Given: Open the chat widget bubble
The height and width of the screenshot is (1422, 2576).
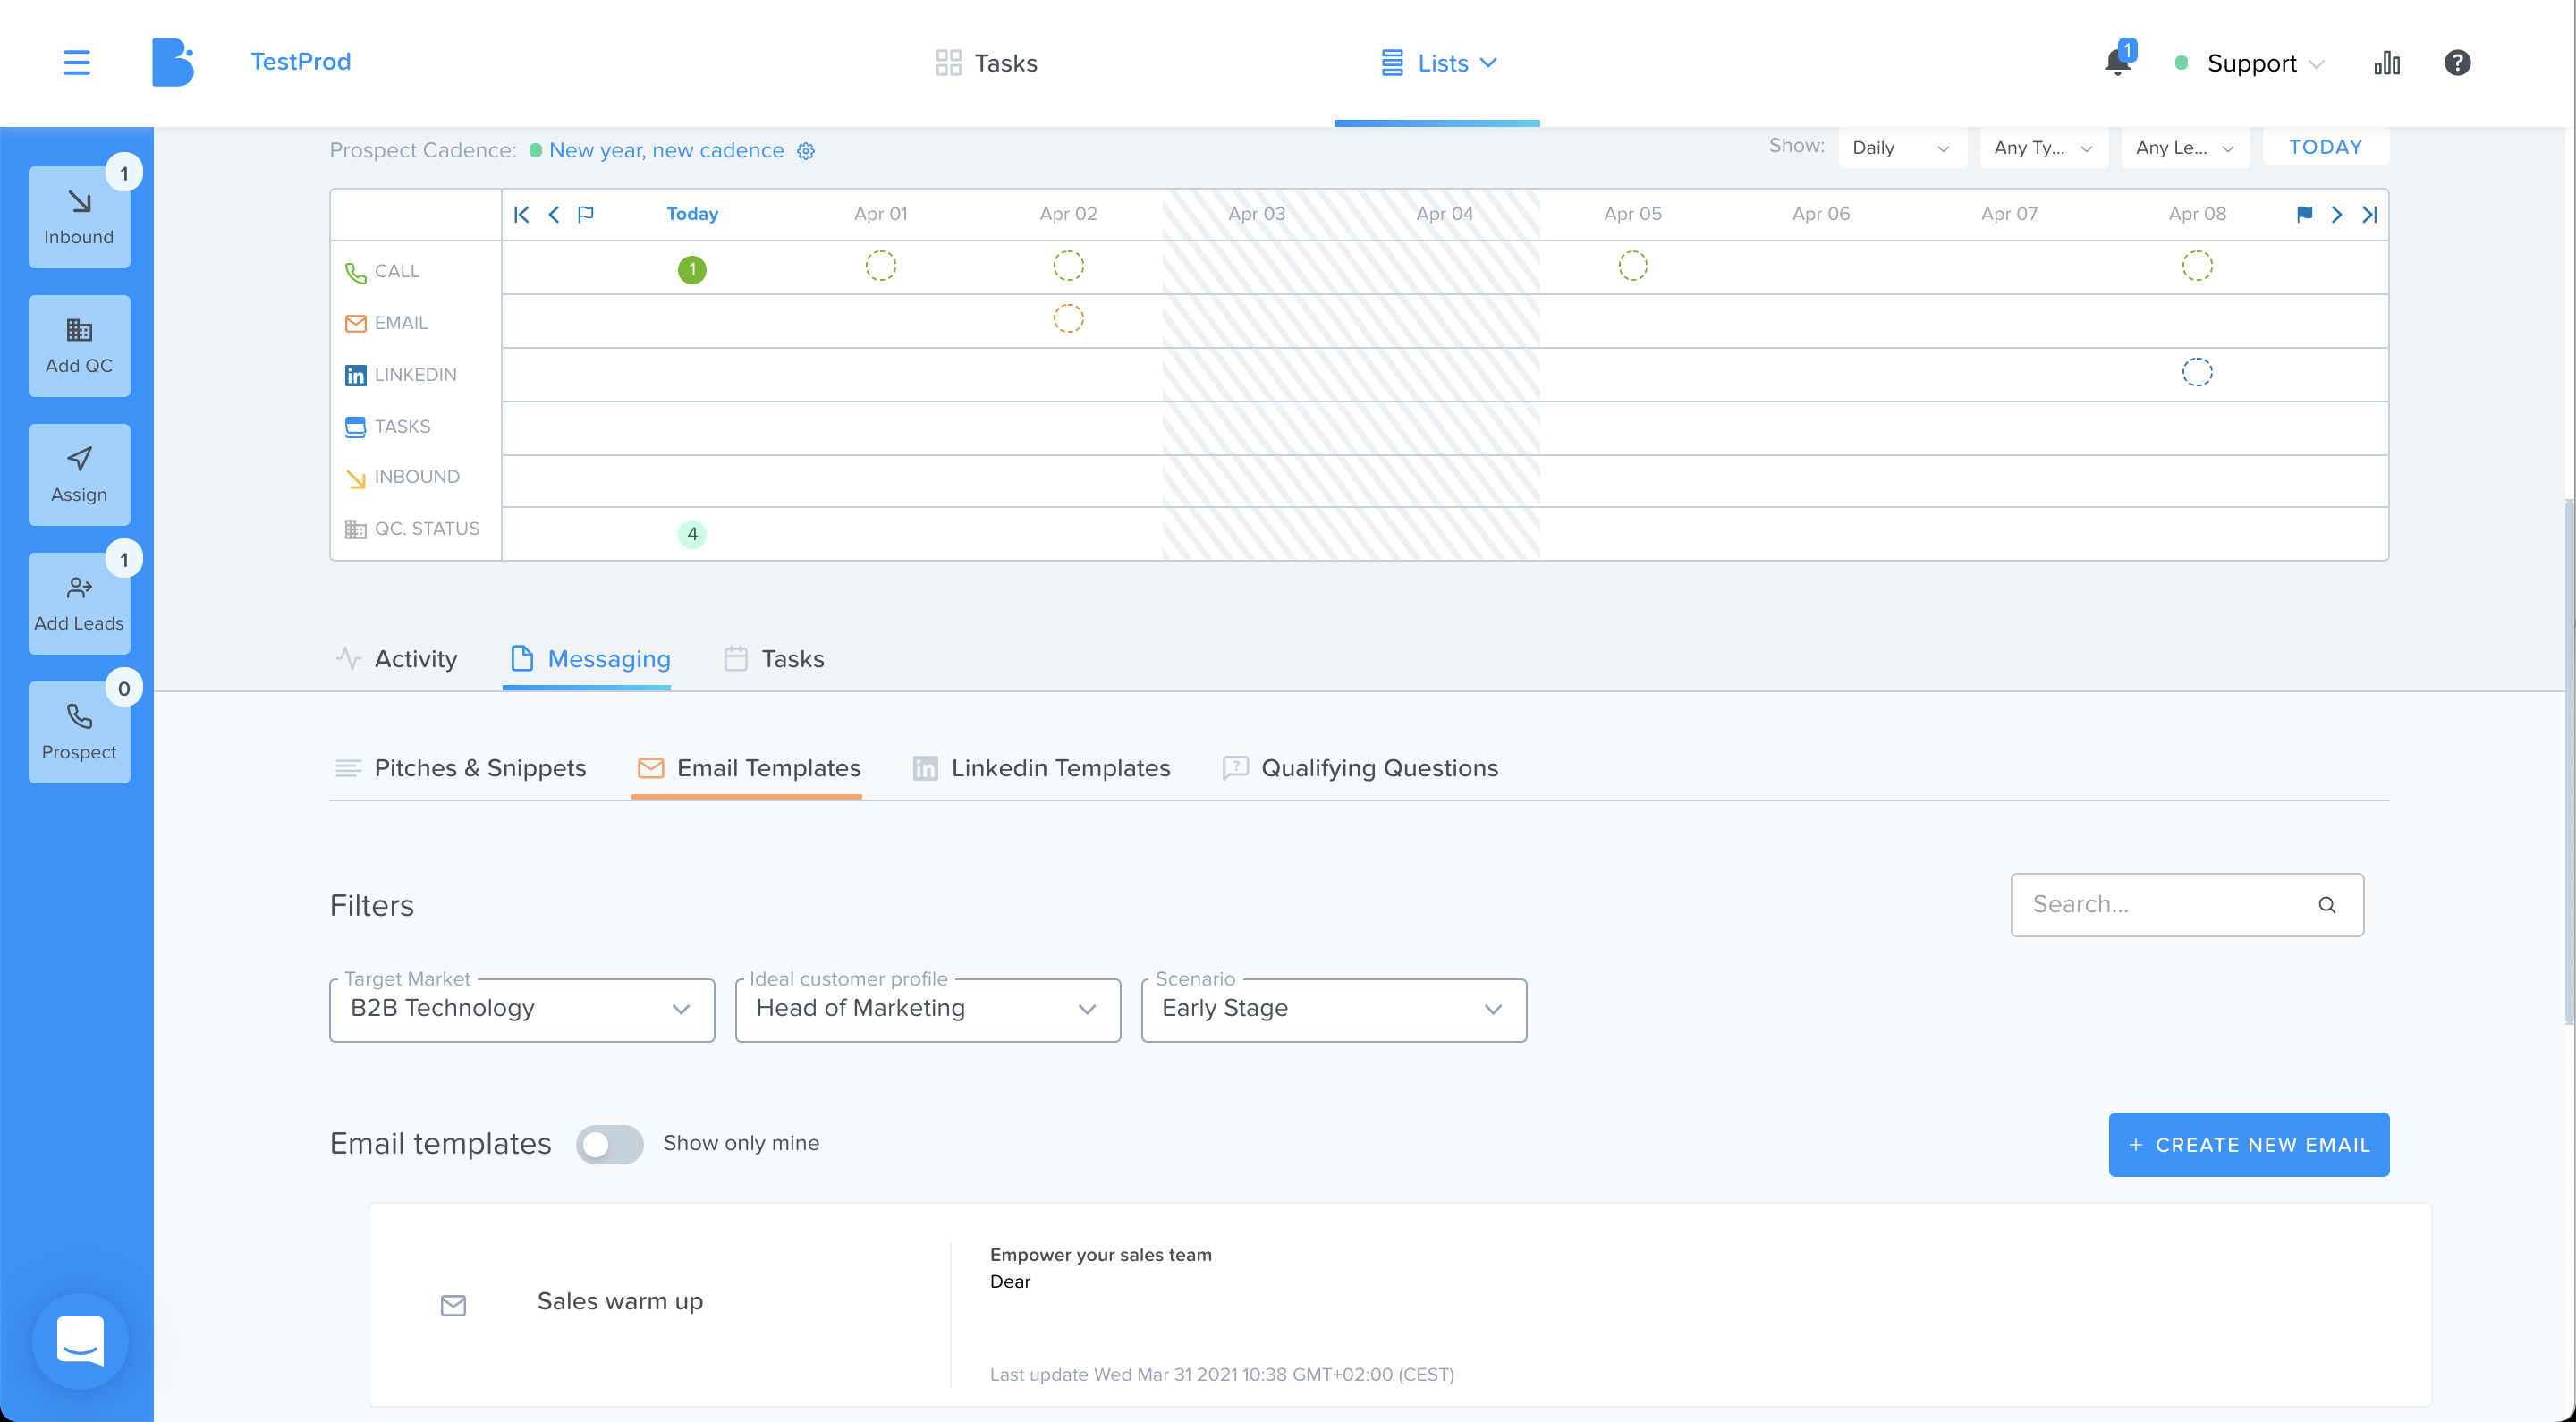Looking at the screenshot, I should pos(80,1340).
